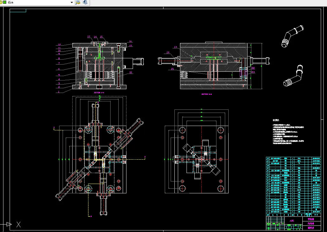Screen dimensions: 327x232
Task: Select balloon number 19 near section A-A
Action: [131, 72]
